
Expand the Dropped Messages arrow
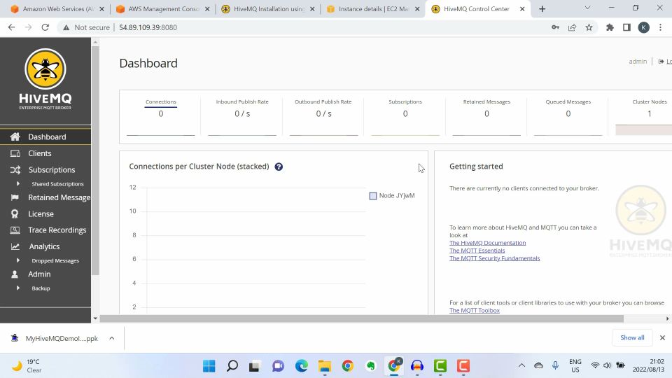pyautogui.click(x=18, y=260)
